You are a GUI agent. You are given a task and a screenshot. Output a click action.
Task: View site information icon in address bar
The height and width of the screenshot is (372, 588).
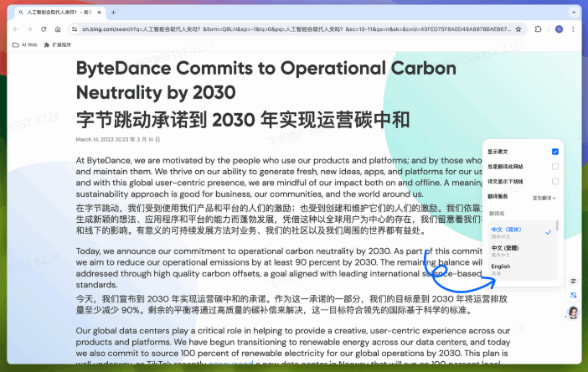(75, 29)
